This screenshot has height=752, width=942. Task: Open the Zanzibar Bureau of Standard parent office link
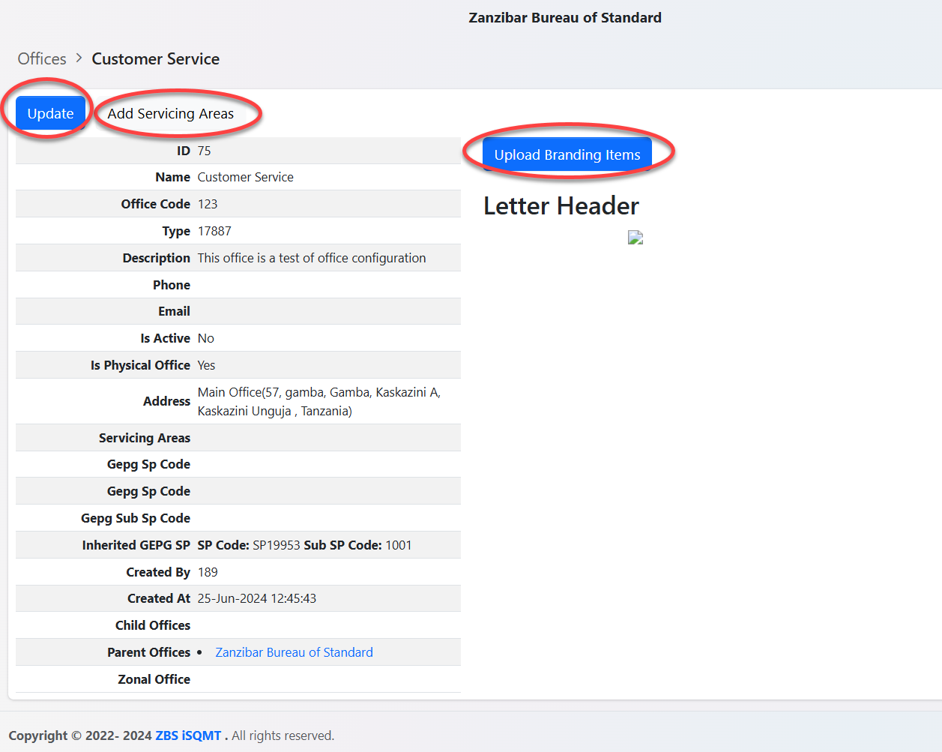pos(294,652)
